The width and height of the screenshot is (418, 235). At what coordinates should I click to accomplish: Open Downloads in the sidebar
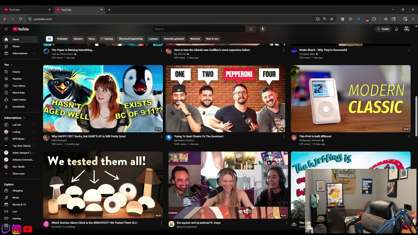point(20,106)
